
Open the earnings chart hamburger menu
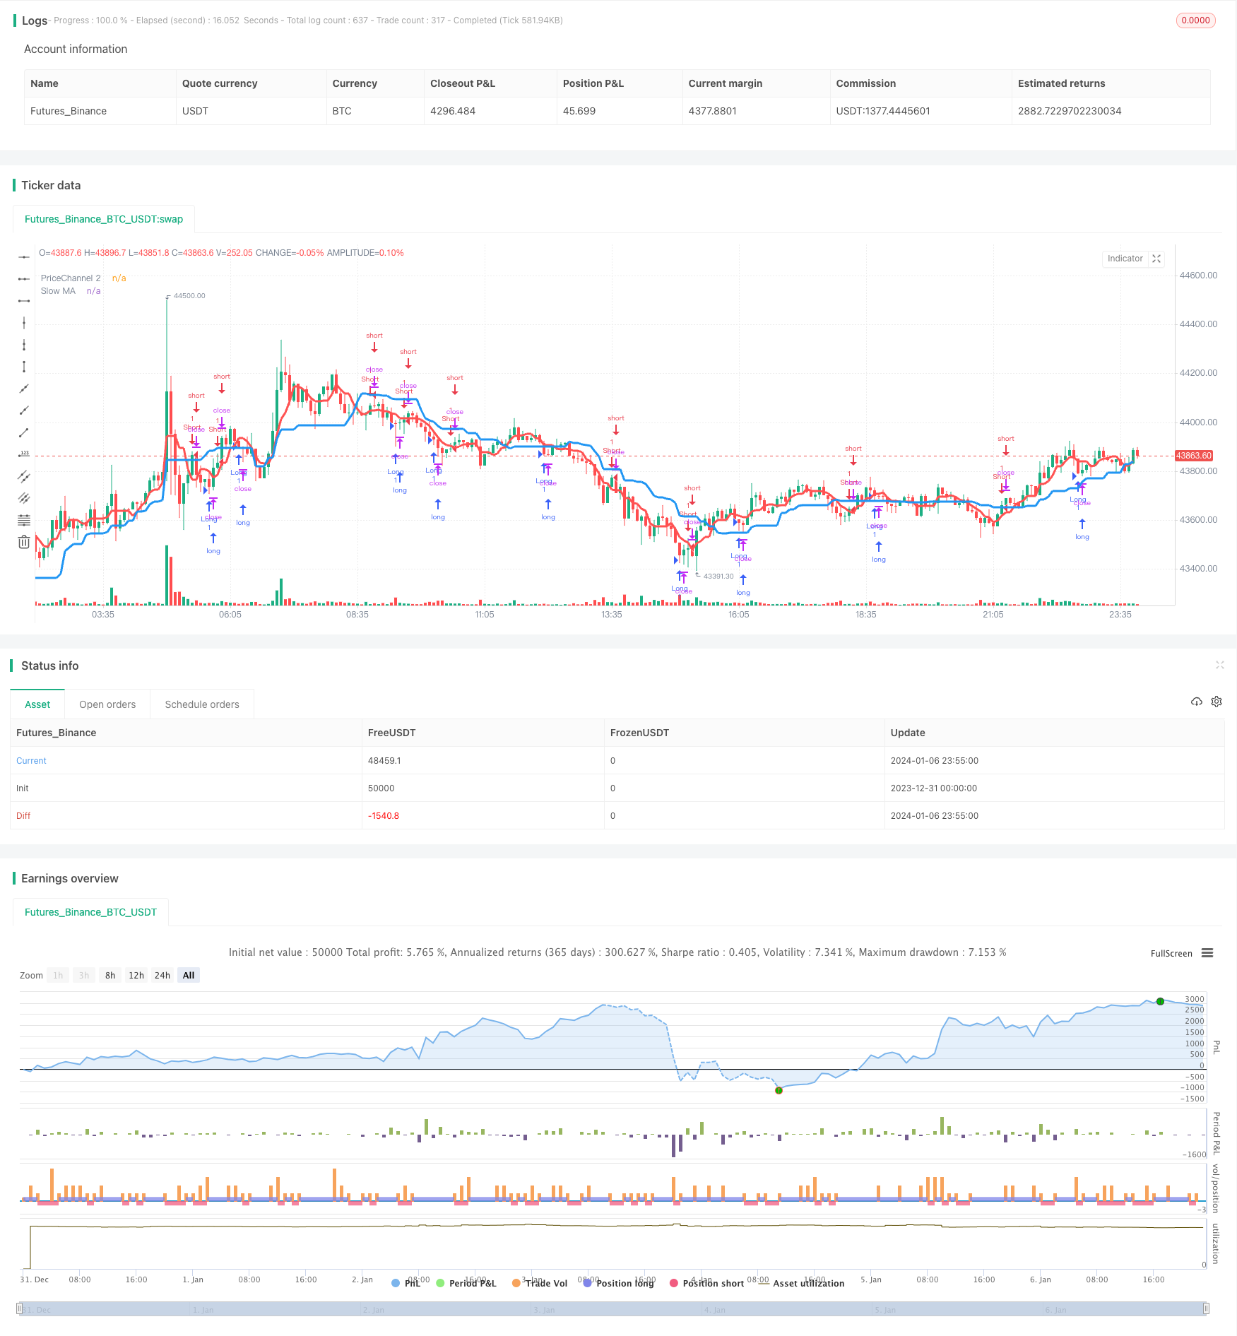pyautogui.click(x=1207, y=953)
